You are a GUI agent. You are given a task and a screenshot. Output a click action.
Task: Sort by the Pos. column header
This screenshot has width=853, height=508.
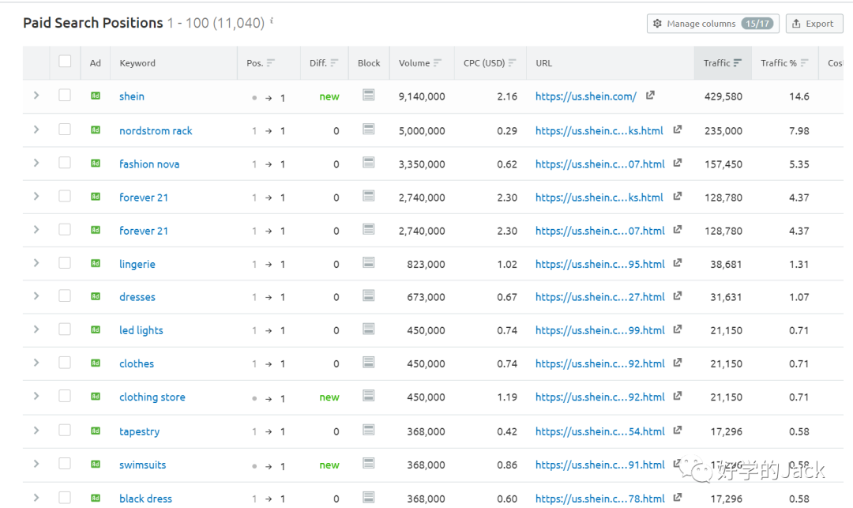pos(261,63)
